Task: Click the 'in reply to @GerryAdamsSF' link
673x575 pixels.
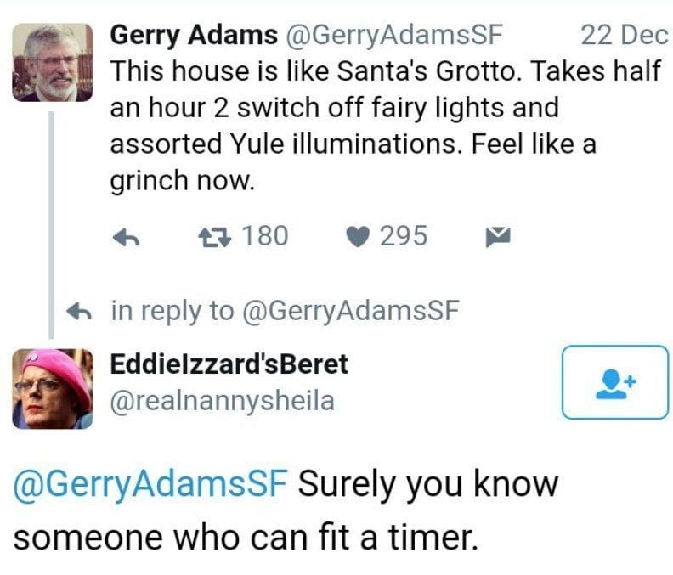Action: (285, 311)
